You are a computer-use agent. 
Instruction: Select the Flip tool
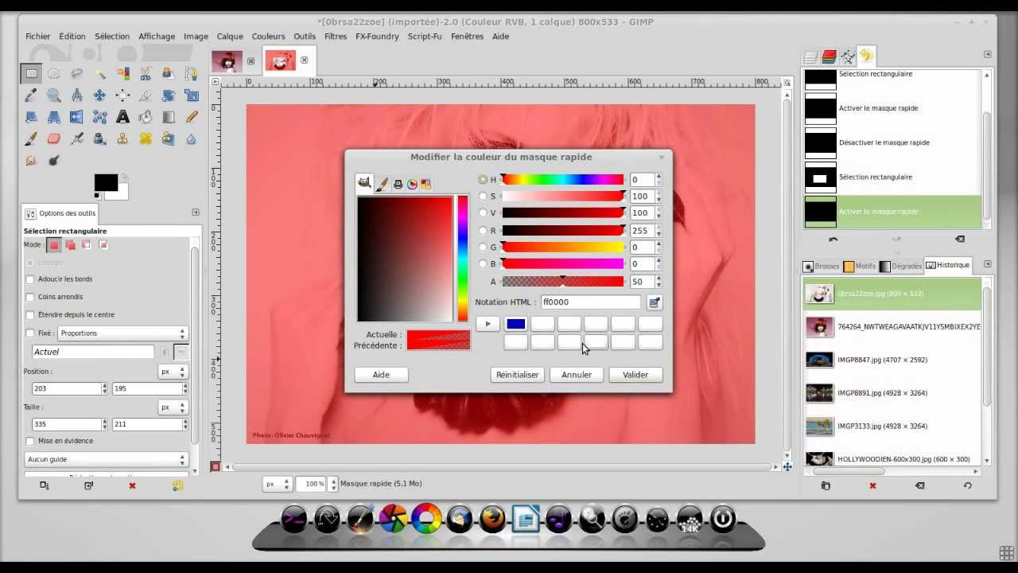[76, 117]
